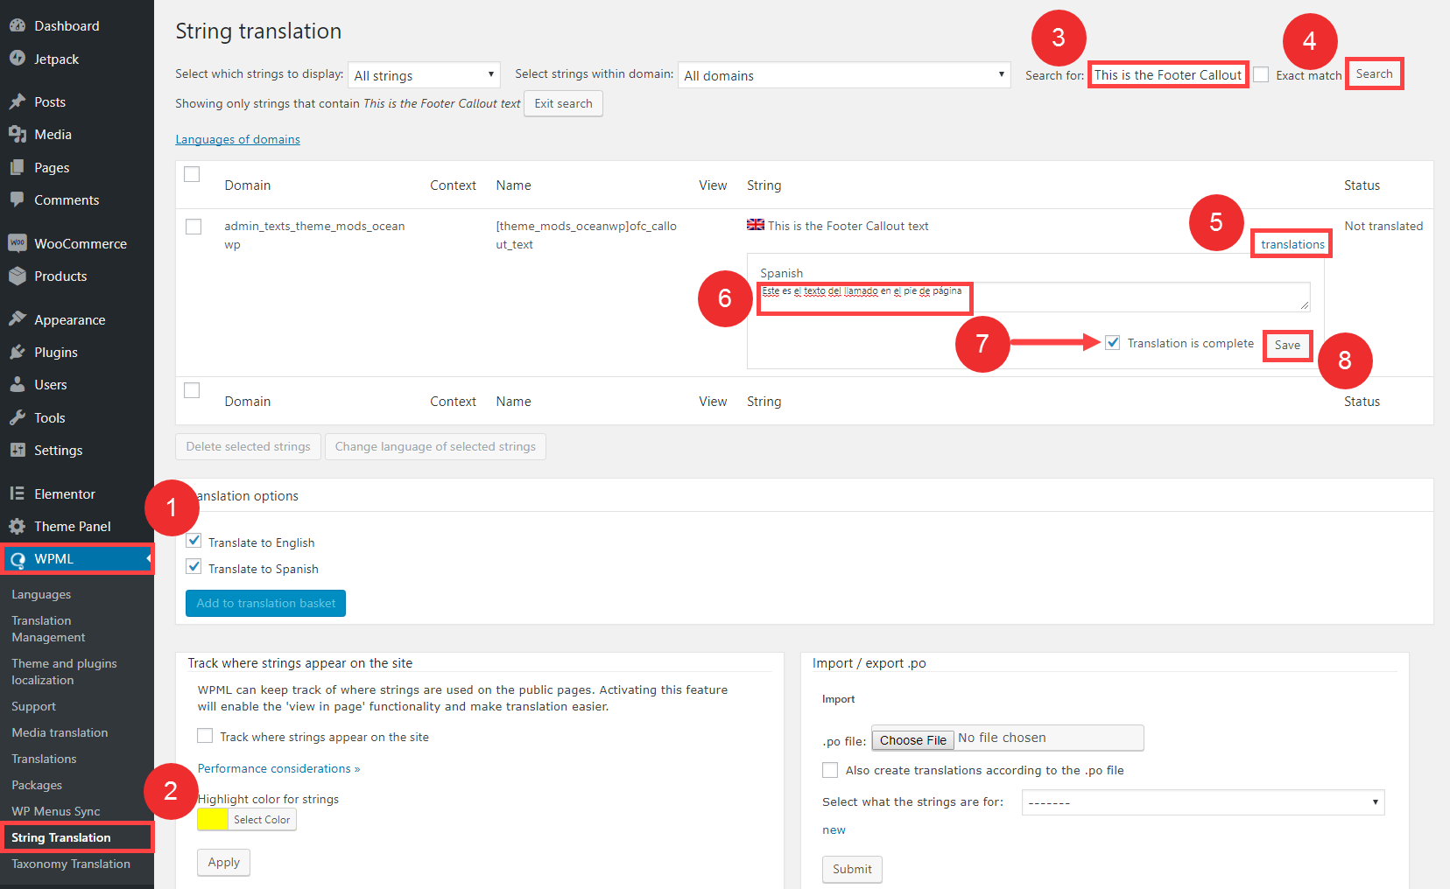The width and height of the screenshot is (1450, 889).
Task: Open Languages submenu item
Action: [41, 594]
